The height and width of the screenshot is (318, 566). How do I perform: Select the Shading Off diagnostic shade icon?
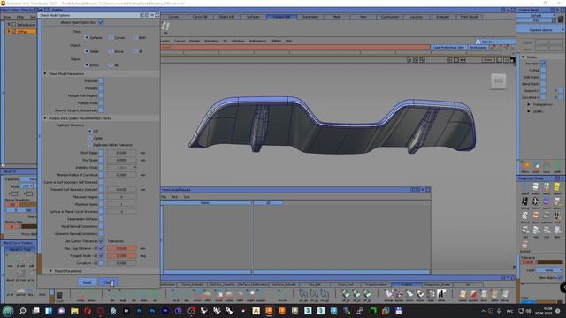pos(524,187)
